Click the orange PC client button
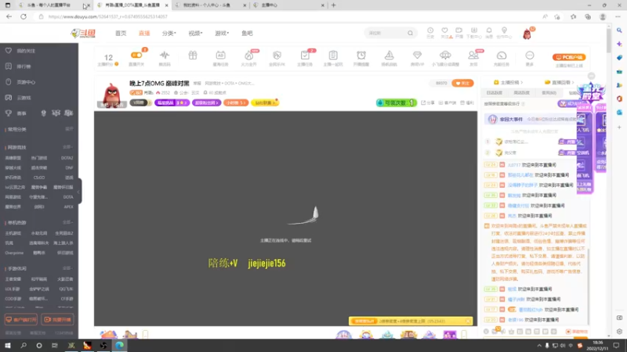This screenshot has height=352, width=627. 569,57
